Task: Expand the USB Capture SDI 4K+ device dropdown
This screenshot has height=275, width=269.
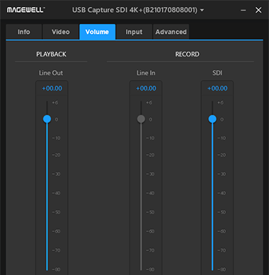Action: [202, 10]
